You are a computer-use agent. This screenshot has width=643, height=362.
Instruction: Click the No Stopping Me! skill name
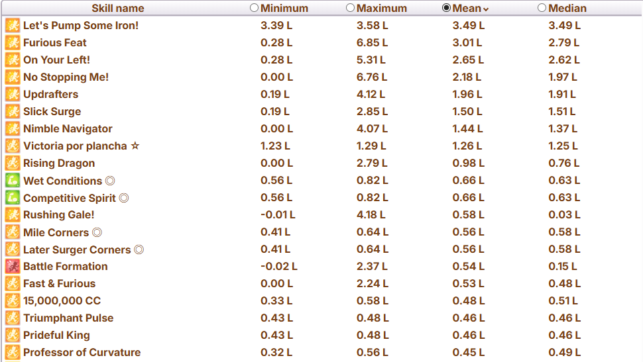66,77
